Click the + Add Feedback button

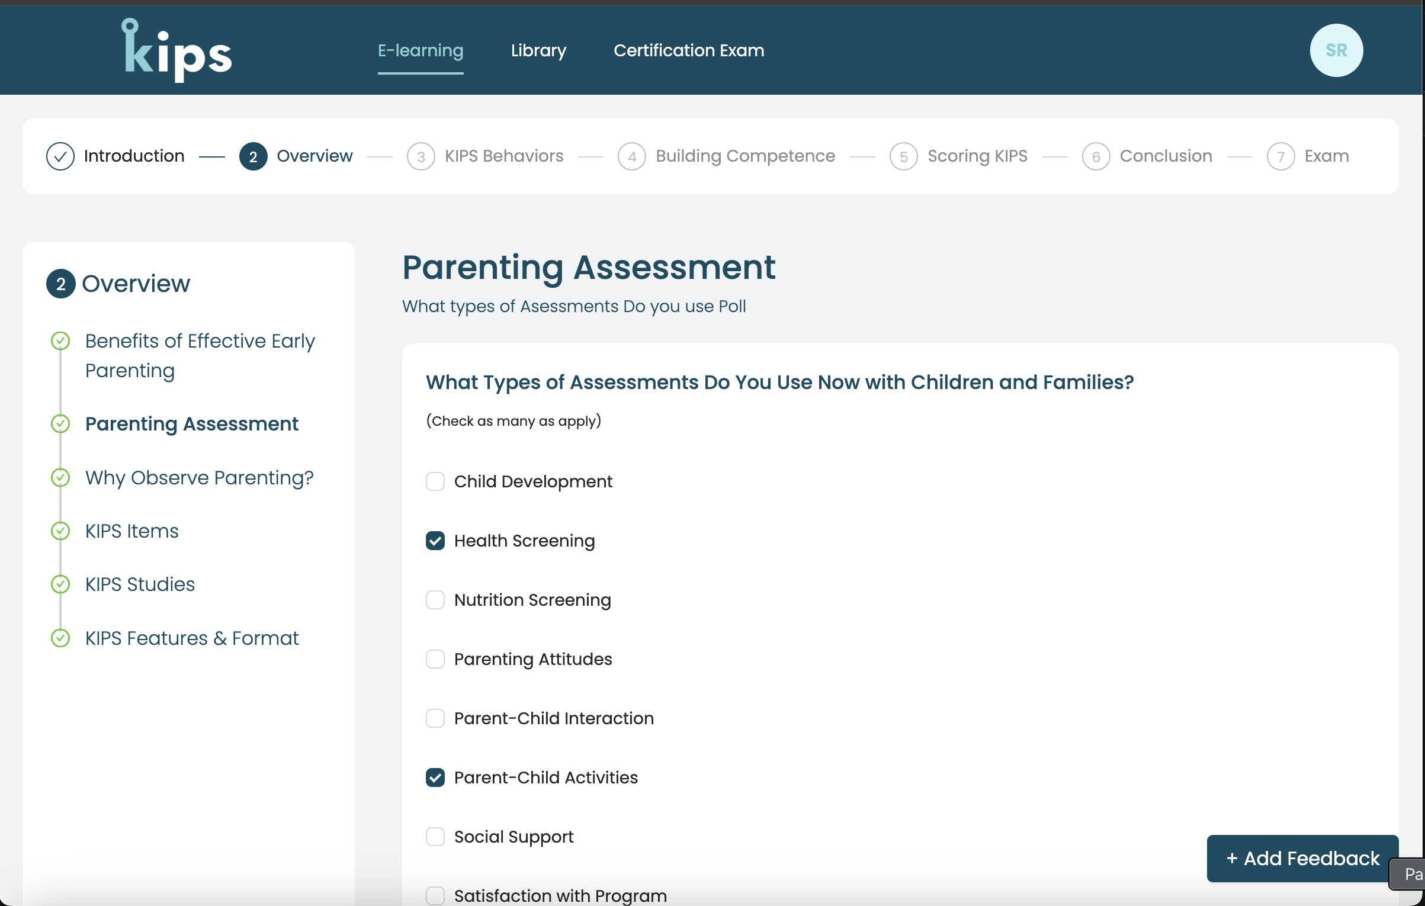coord(1302,858)
